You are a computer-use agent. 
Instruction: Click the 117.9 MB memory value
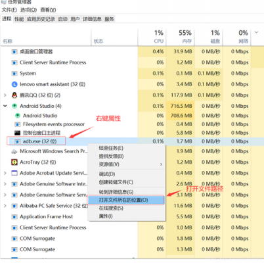point(181,95)
